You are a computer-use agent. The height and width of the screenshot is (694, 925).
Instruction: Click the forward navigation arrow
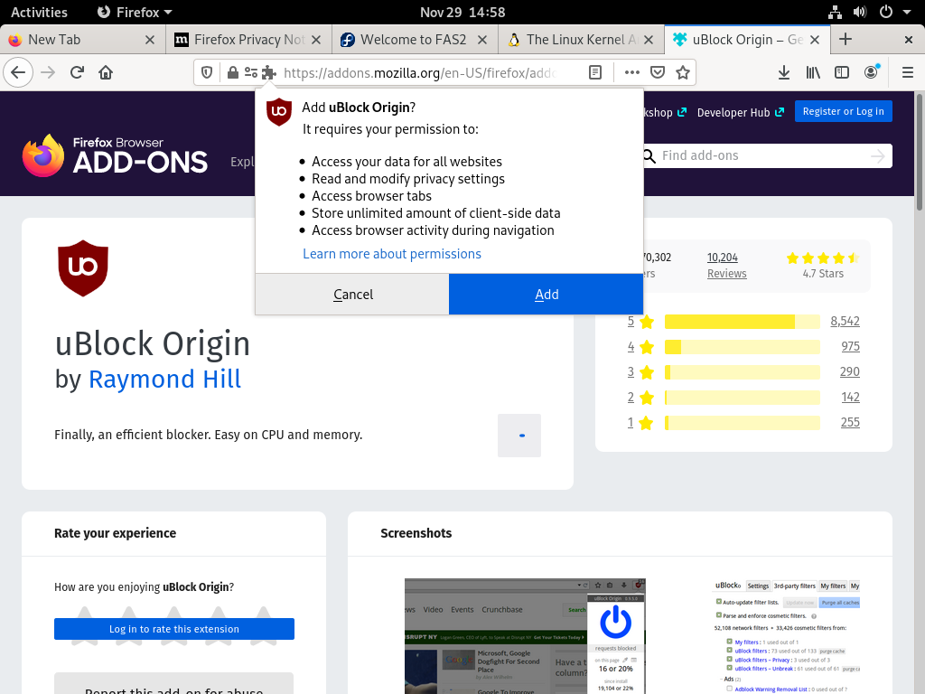48,72
